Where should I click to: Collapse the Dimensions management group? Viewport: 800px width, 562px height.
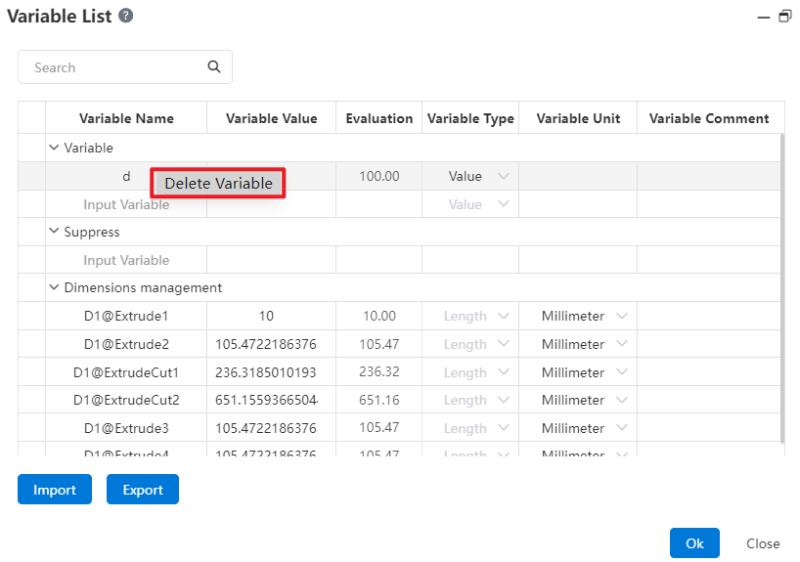click(54, 287)
